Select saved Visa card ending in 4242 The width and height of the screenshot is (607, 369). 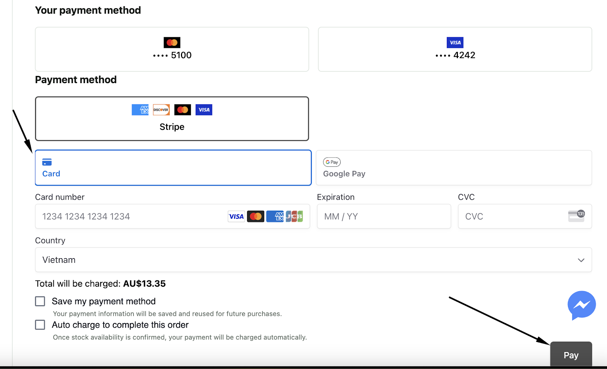(455, 49)
